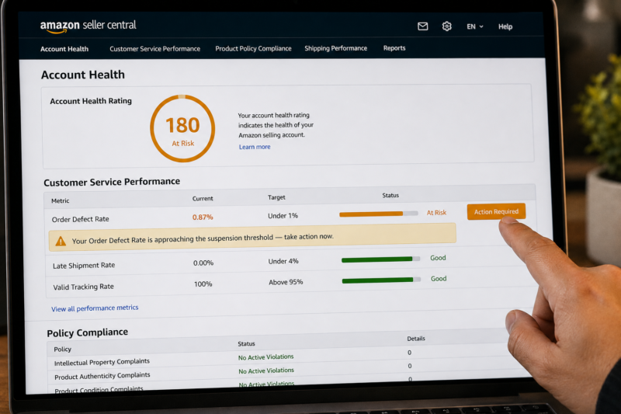Click the details count for Product Authenticity Complaints

coord(410,366)
